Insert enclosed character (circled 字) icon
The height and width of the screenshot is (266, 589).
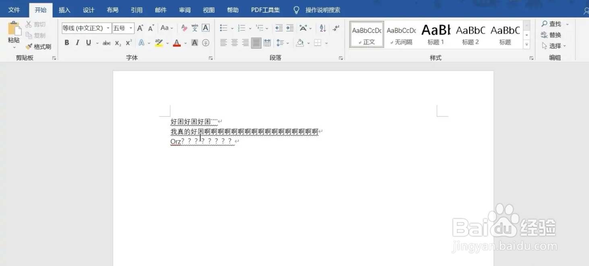(x=206, y=43)
